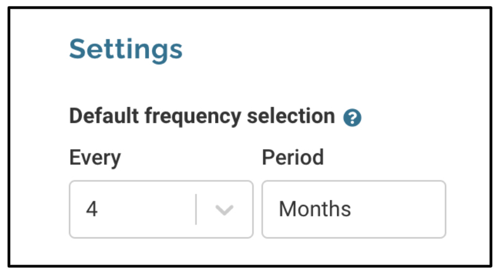Viewport: 500px width, 275px height.
Task: Expand the Every dropdown chevron arrow
Action: [x=224, y=210]
